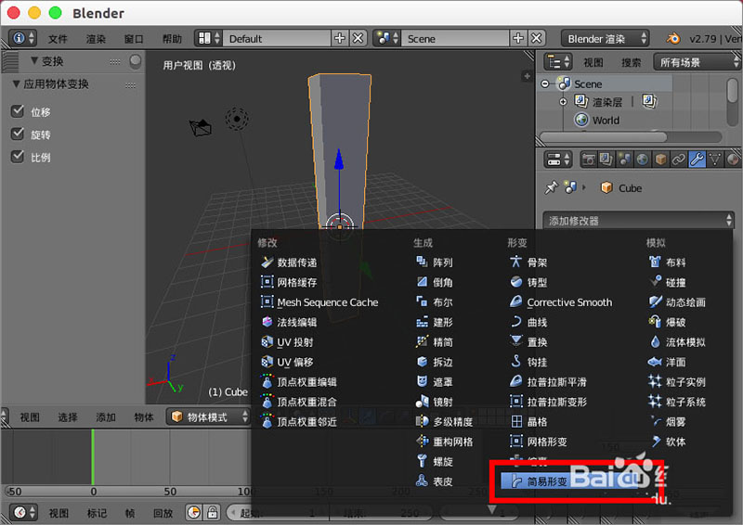Screen dimensions: 743x525
Task: Choose the 钩挂 hook modifier
Action: (x=528, y=362)
